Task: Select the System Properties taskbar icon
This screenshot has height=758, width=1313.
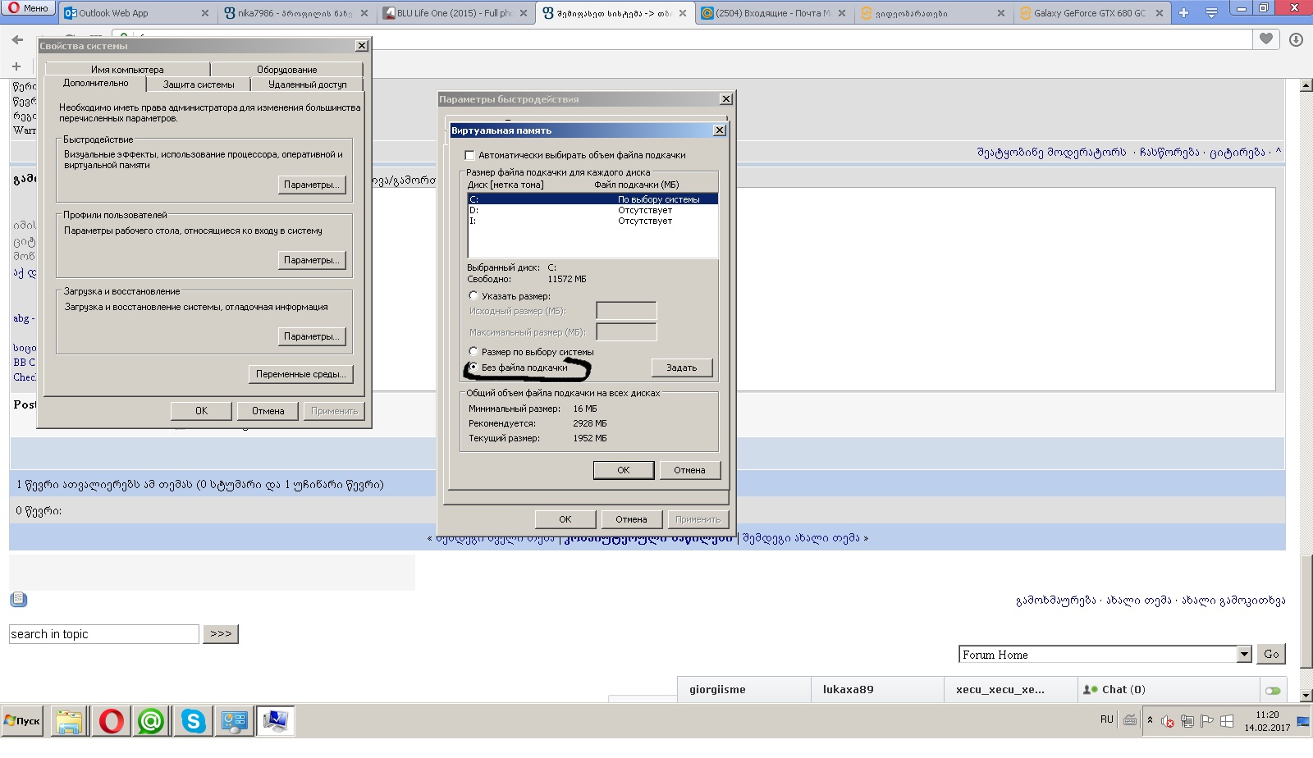Action: tap(275, 721)
